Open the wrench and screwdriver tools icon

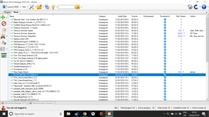click(31, 7)
